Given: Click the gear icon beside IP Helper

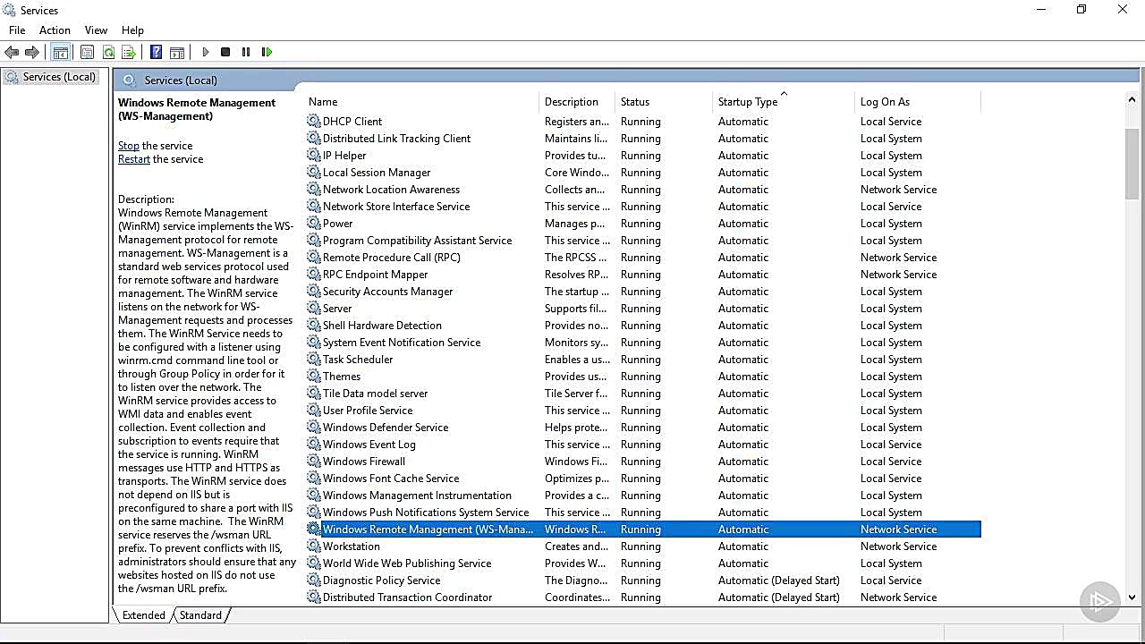Looking at the screenshot, I should point(313,155).
